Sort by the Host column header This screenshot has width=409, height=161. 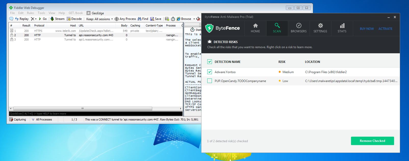point(62,25)
